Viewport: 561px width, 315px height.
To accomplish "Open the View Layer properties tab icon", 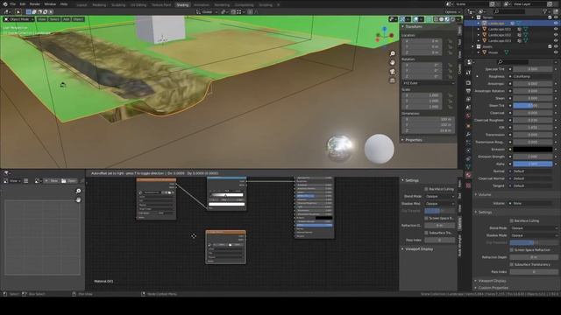I will 468,99.
